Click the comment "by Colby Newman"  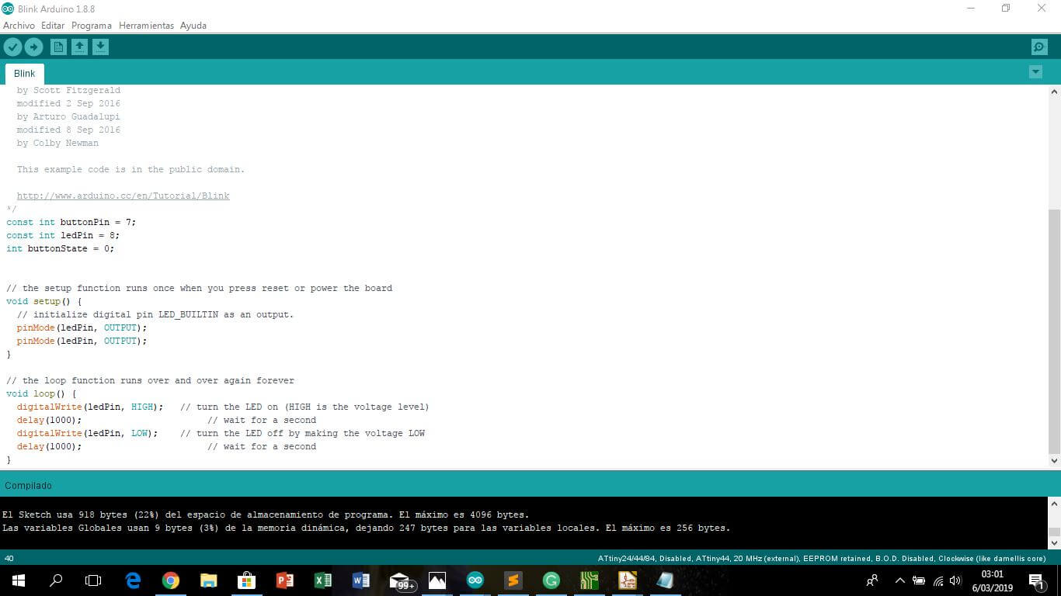coord(57,143)
